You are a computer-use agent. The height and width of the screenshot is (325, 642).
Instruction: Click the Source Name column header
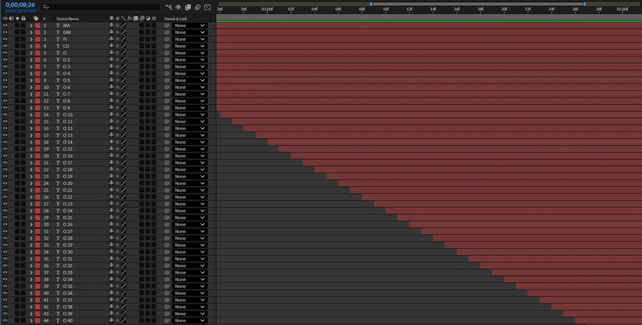(68, 19)
